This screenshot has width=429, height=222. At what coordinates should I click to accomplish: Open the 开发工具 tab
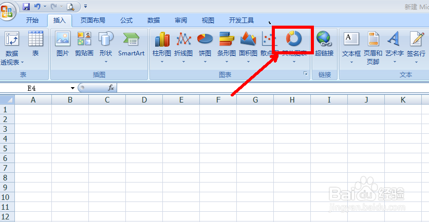click(241, 21)
